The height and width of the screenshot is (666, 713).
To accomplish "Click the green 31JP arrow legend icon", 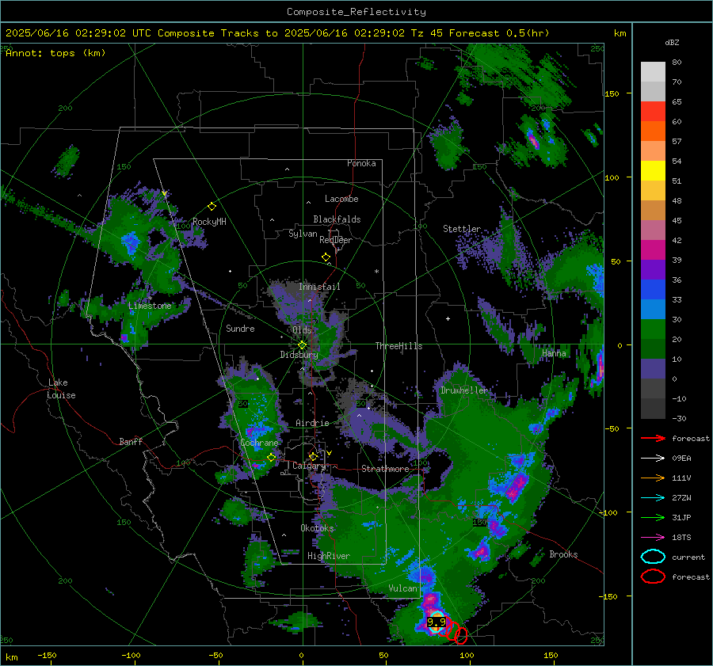I will (653, 517).
